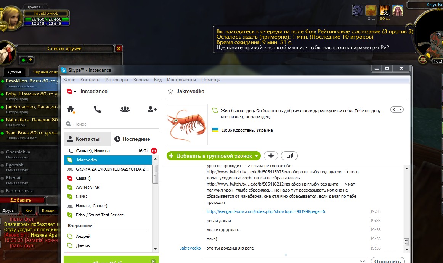Click the contacts list scrollbar thumb
This screenshot has width=443, height=263.
pyautogui.click(x=155, y=174)
